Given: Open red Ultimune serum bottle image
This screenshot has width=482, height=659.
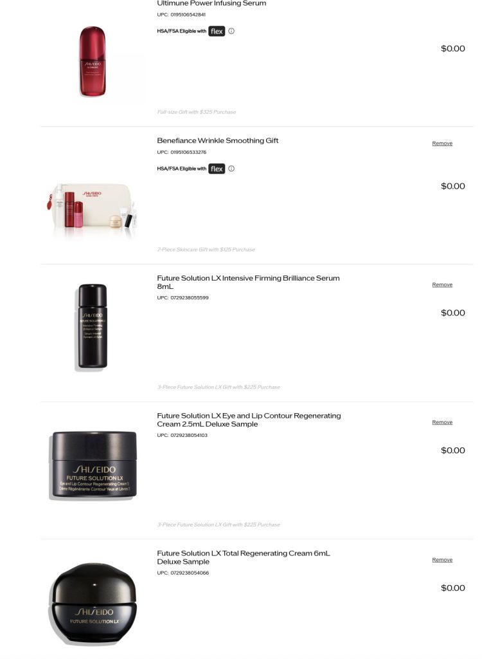Looking at the screenshot, I should tap(93, 61).
